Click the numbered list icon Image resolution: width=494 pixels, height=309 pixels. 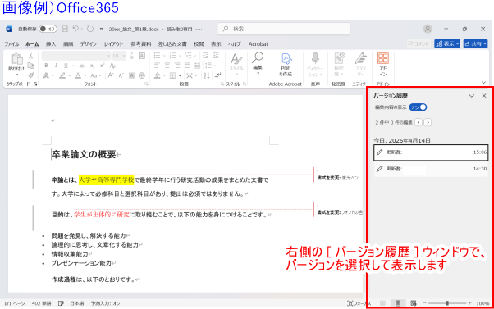[172, 56]
